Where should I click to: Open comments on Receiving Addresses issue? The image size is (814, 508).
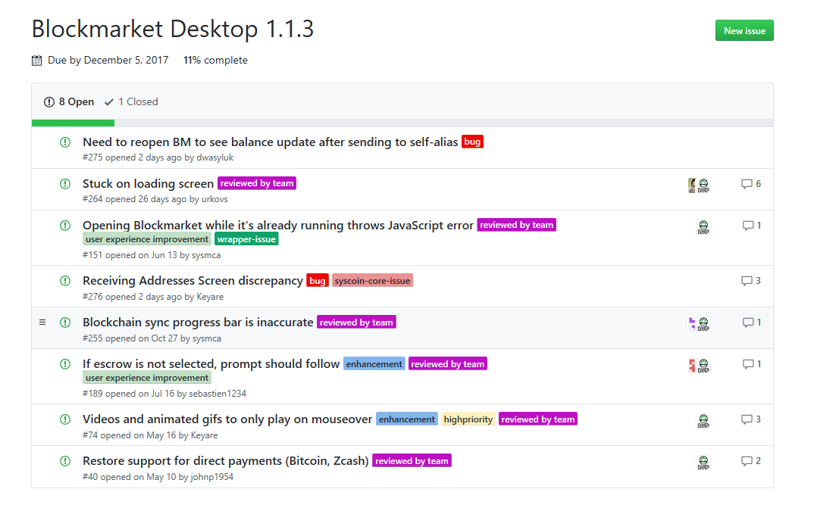pyautogui.click(x=751, y=281)
